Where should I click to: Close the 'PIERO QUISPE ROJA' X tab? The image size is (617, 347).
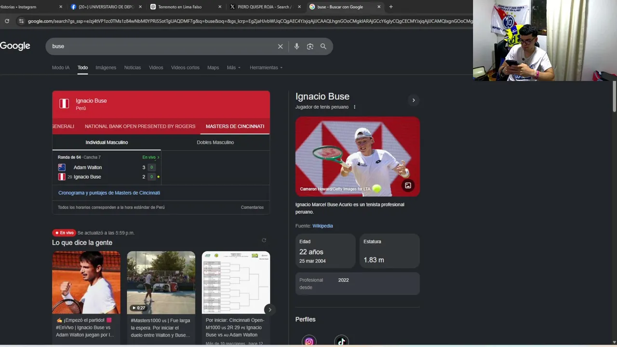[x=299, y=7]
